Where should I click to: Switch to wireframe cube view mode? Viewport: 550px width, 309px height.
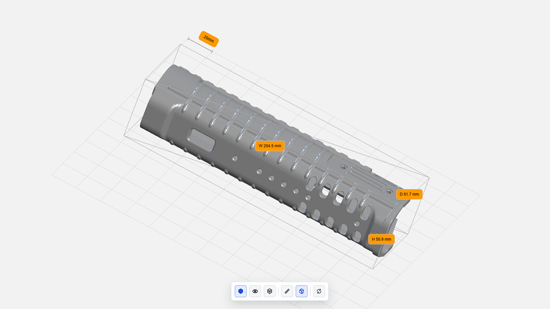click(x=269, y=291)
